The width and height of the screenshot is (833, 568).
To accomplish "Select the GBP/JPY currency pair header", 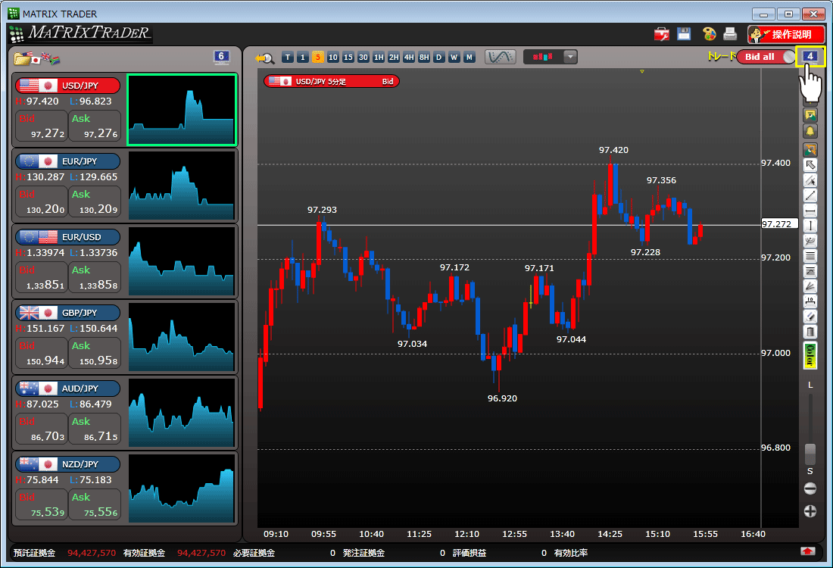I will pos(68,313).
